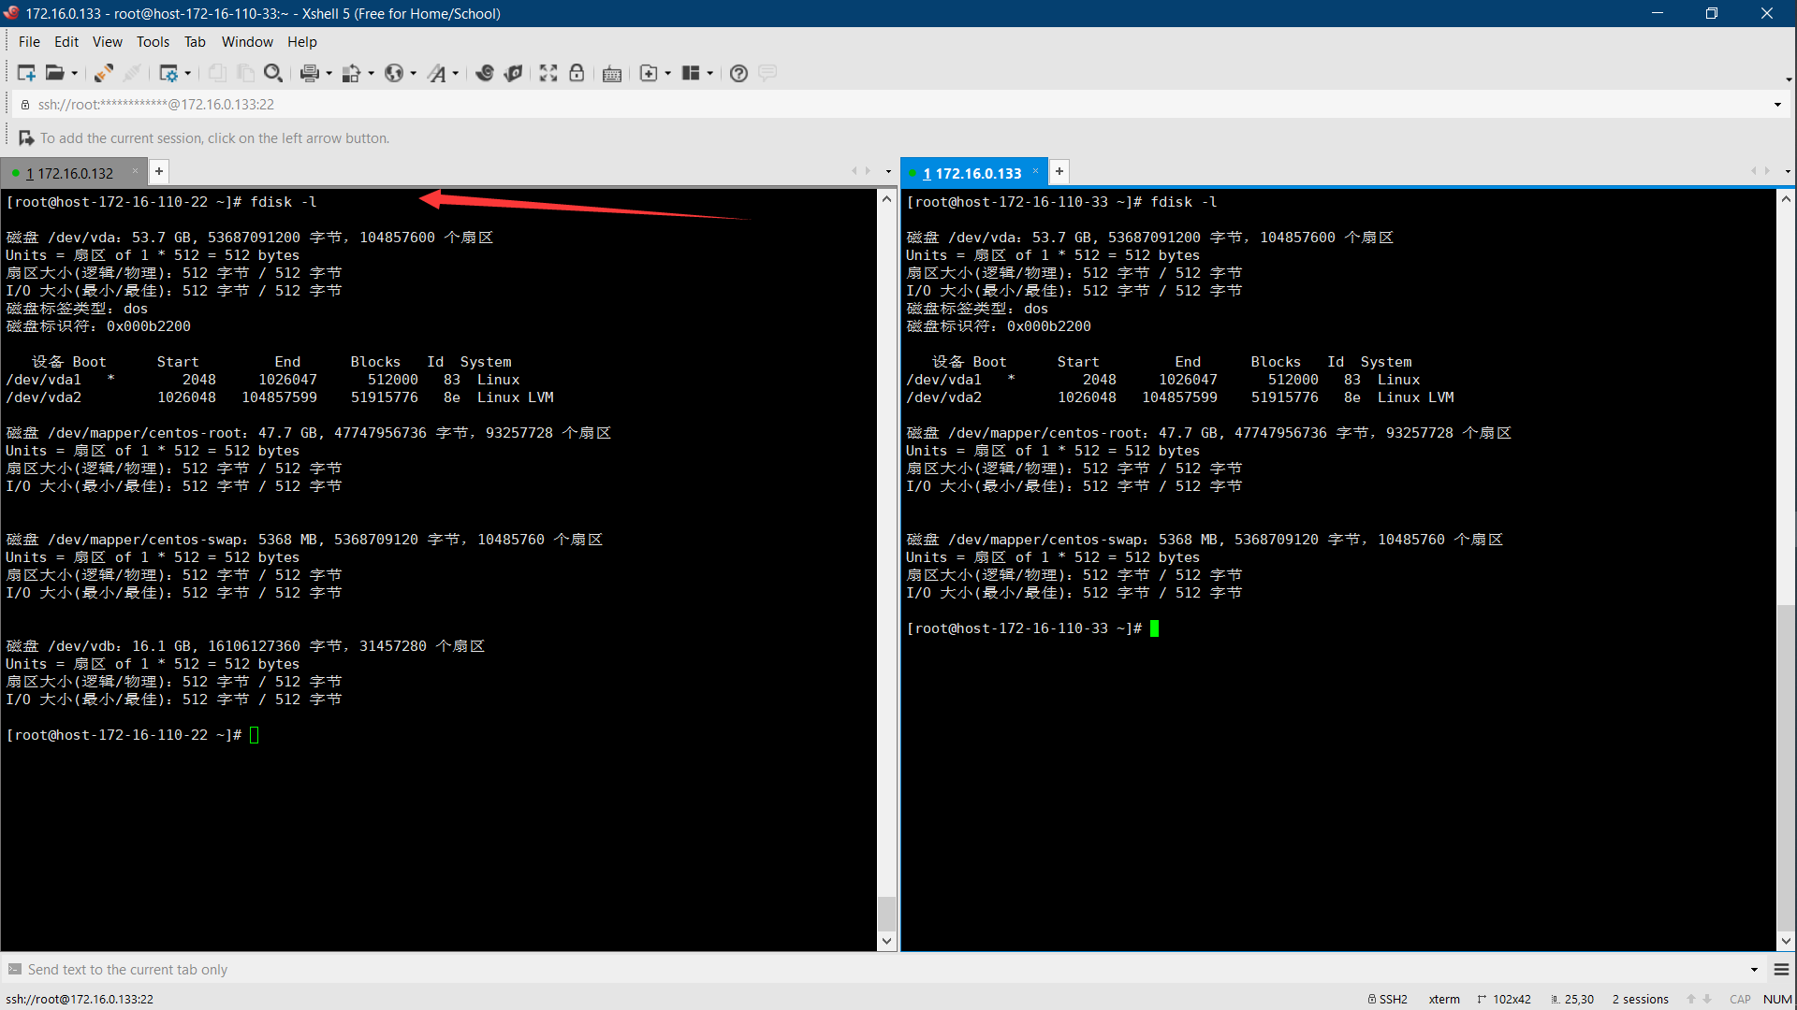Click left terminal scroll up arrow
Viewport: 1797px width, 1010px height.
point(887,199)
